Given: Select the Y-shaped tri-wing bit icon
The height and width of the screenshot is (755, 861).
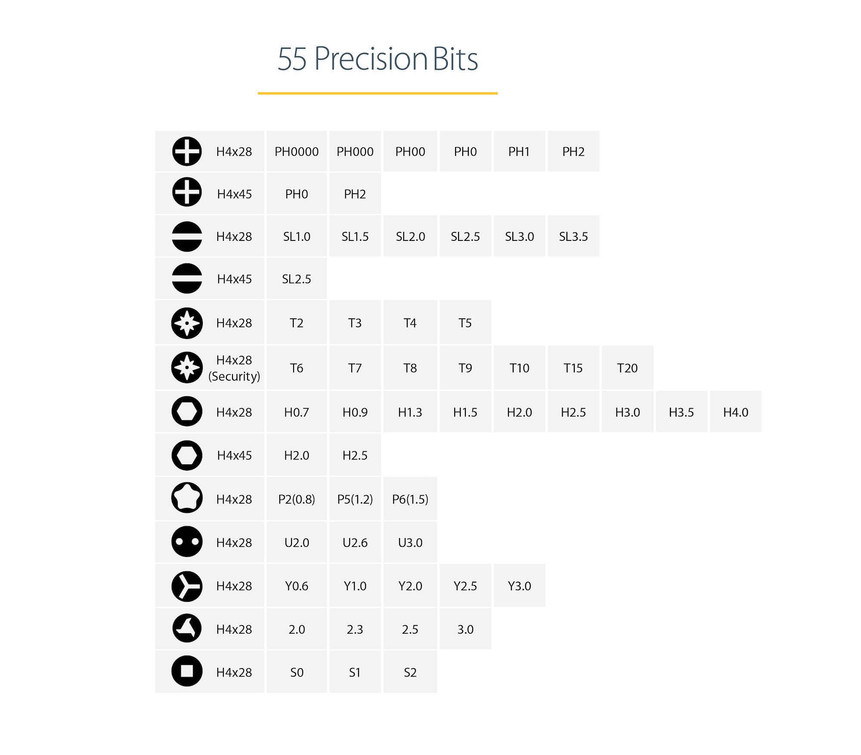Looking at the screenshot, I should coord(187,586).
